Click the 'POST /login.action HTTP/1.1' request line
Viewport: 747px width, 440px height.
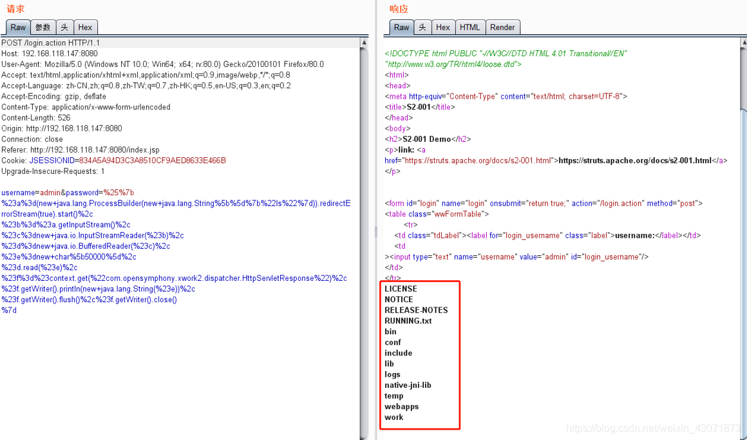[x=50, y=43]
